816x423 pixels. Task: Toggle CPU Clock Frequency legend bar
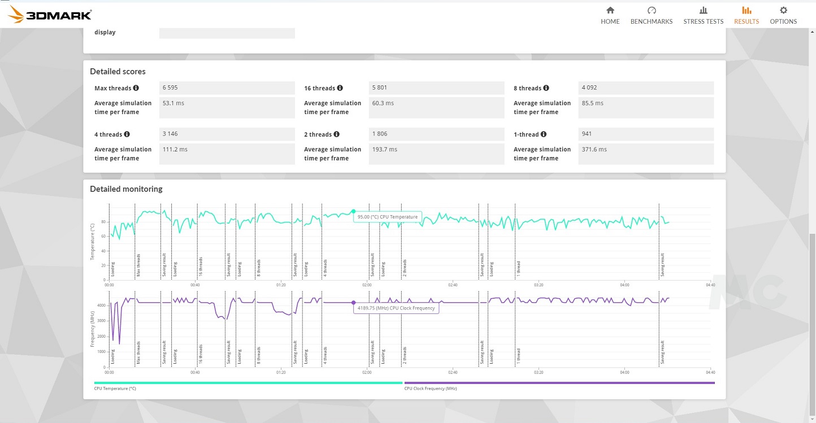click(x=559, y=383)
